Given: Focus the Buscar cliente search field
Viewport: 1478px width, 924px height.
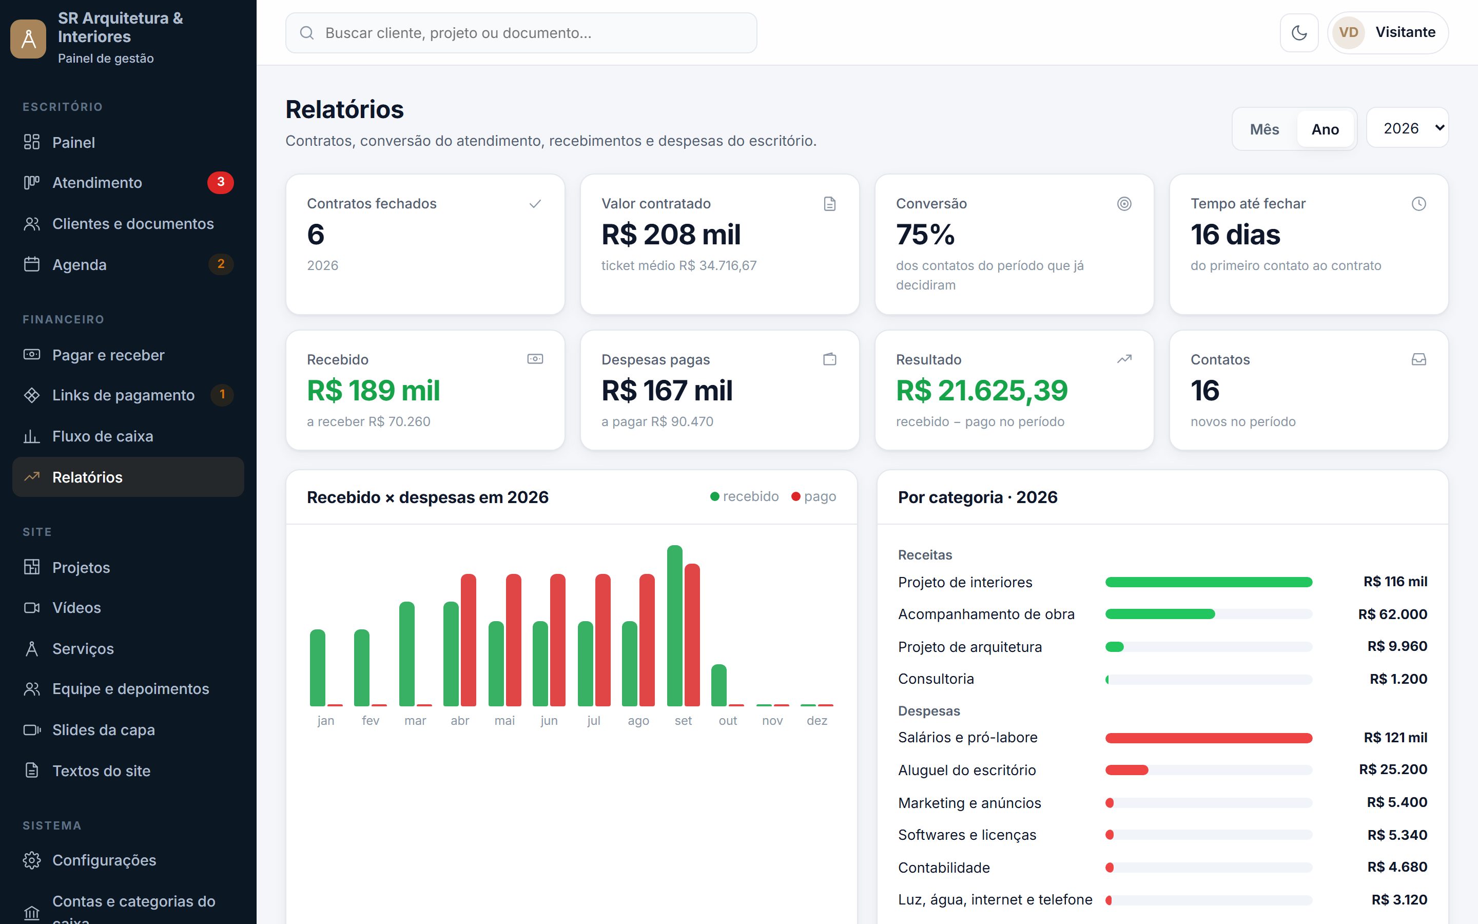Looking at the screenshot, I should pos(521,32).
